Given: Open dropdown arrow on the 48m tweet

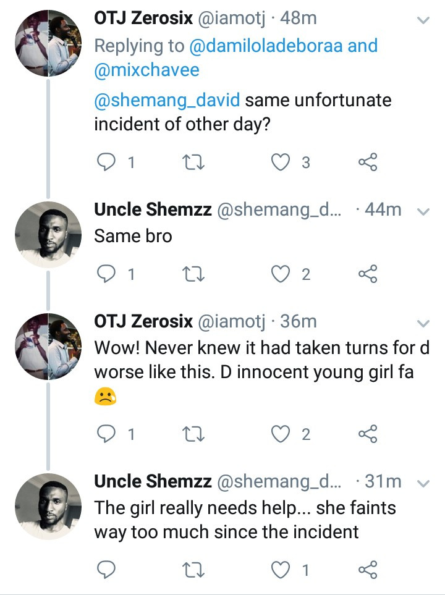Looking at the screenshot, I should click(423, 20).
